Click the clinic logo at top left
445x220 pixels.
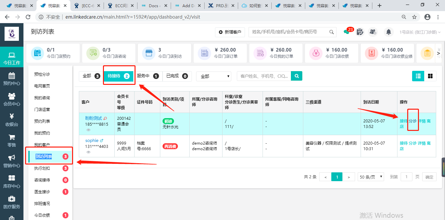click(x=12, y=34)
